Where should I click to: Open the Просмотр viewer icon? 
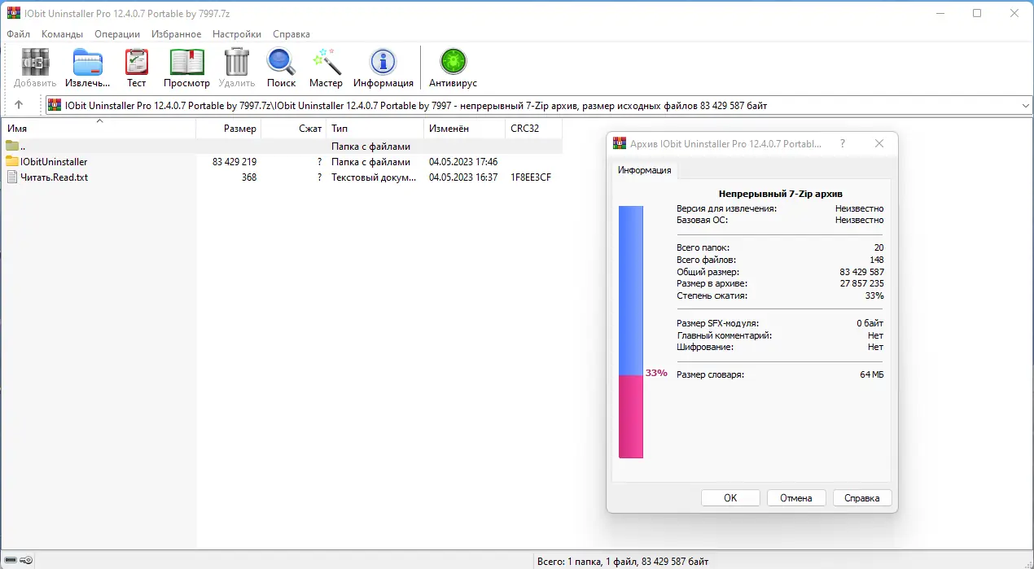186,62
